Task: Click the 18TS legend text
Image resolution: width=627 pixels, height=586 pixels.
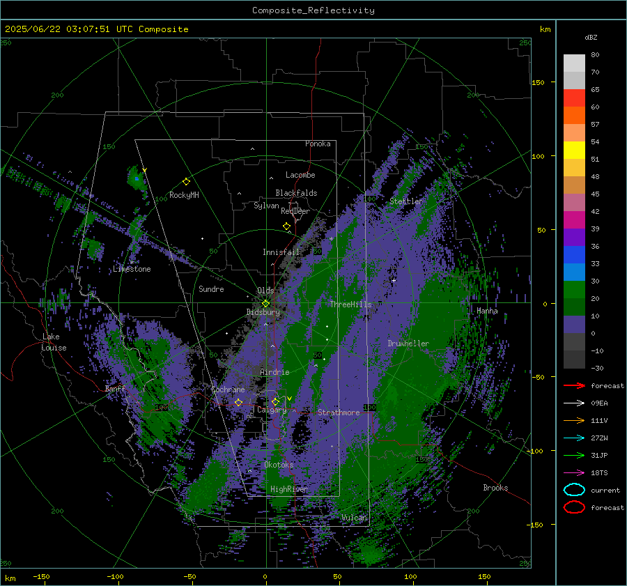Action: pyautogui.click(x=599, y=473)
